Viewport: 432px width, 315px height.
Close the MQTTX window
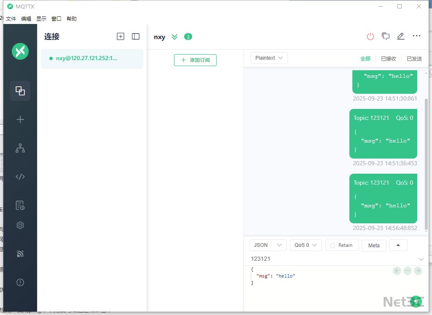[419, 6]
